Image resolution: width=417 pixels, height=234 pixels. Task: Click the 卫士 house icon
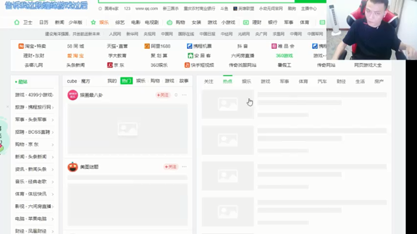pos(17,22)
